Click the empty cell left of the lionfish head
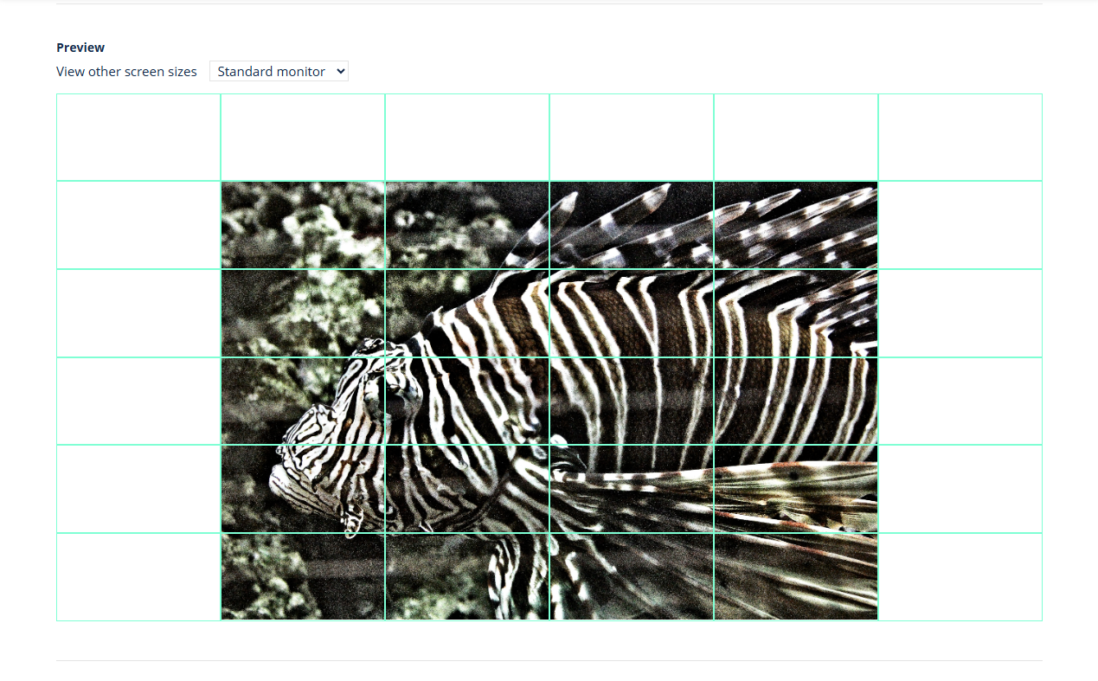This screenshot has height=681, width=1098. 138,401
